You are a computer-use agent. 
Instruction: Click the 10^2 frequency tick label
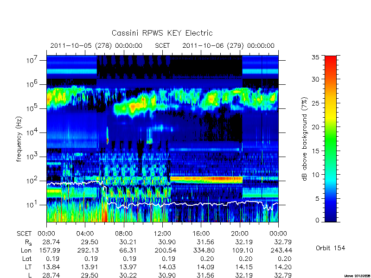click(32, 180)
